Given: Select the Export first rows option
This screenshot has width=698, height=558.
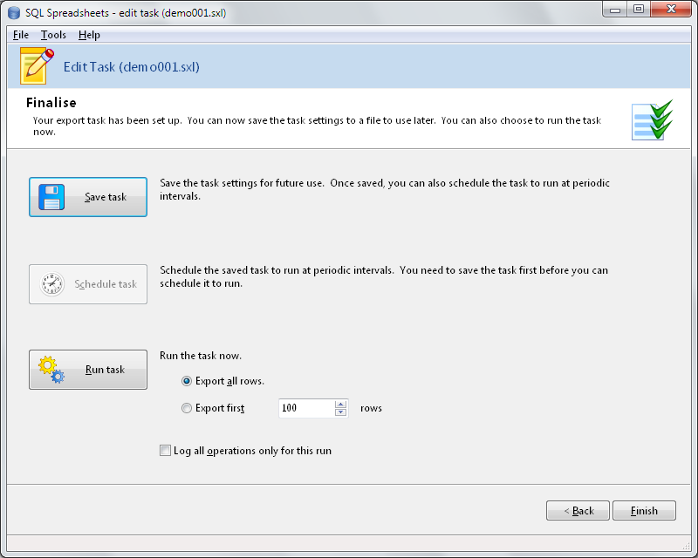Looking at the screenshot, I should pyautogui.click(x=187, y=408).
